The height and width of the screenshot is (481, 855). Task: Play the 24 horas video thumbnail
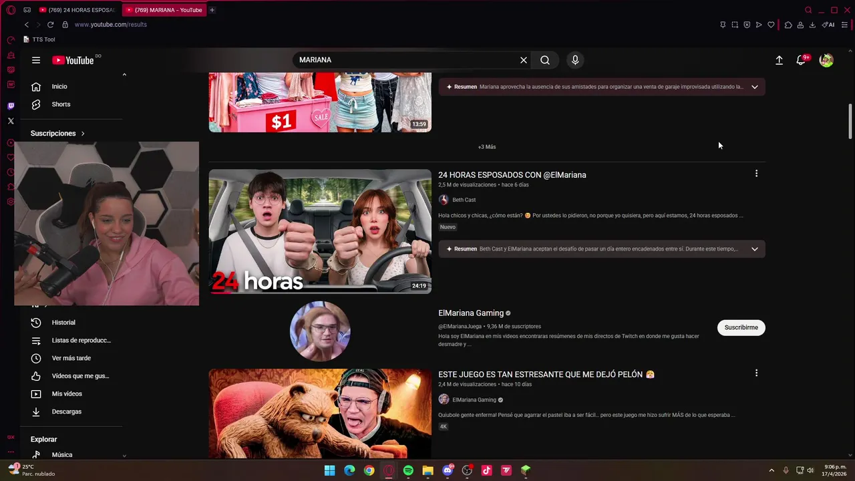click(320, 231)
